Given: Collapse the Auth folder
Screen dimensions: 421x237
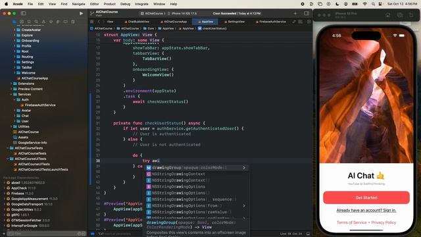Looking at the screenshot, I should coord(14,99).
